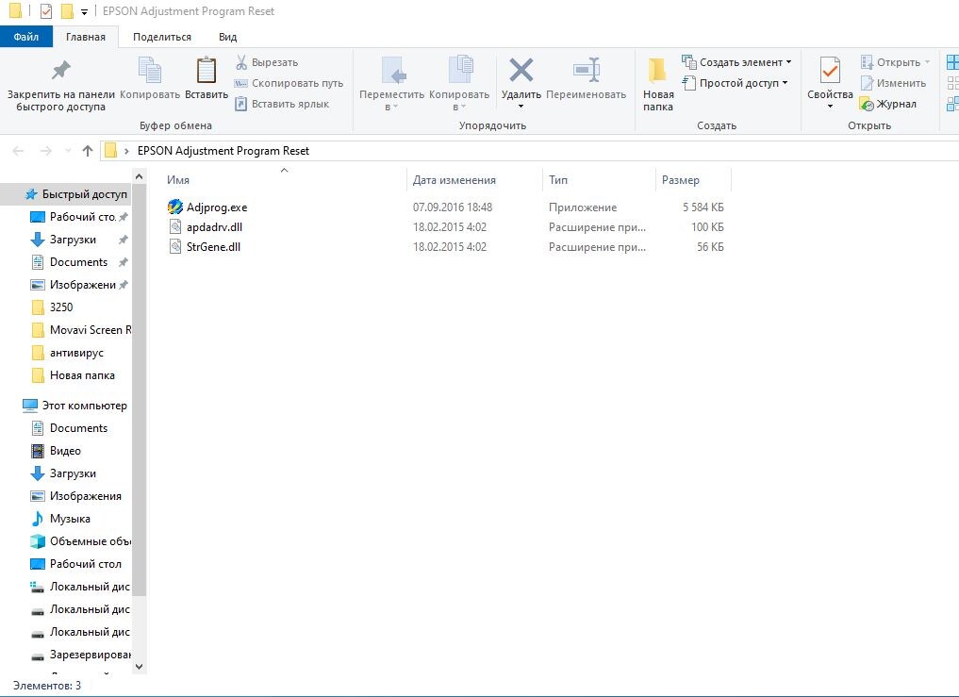Sort by Имя column header
This screenshot has height=697, width=959.
coord(178,180)
